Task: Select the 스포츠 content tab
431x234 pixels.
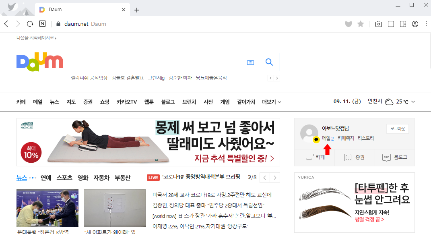Action: pyautogui.click(x=64, y=178)
